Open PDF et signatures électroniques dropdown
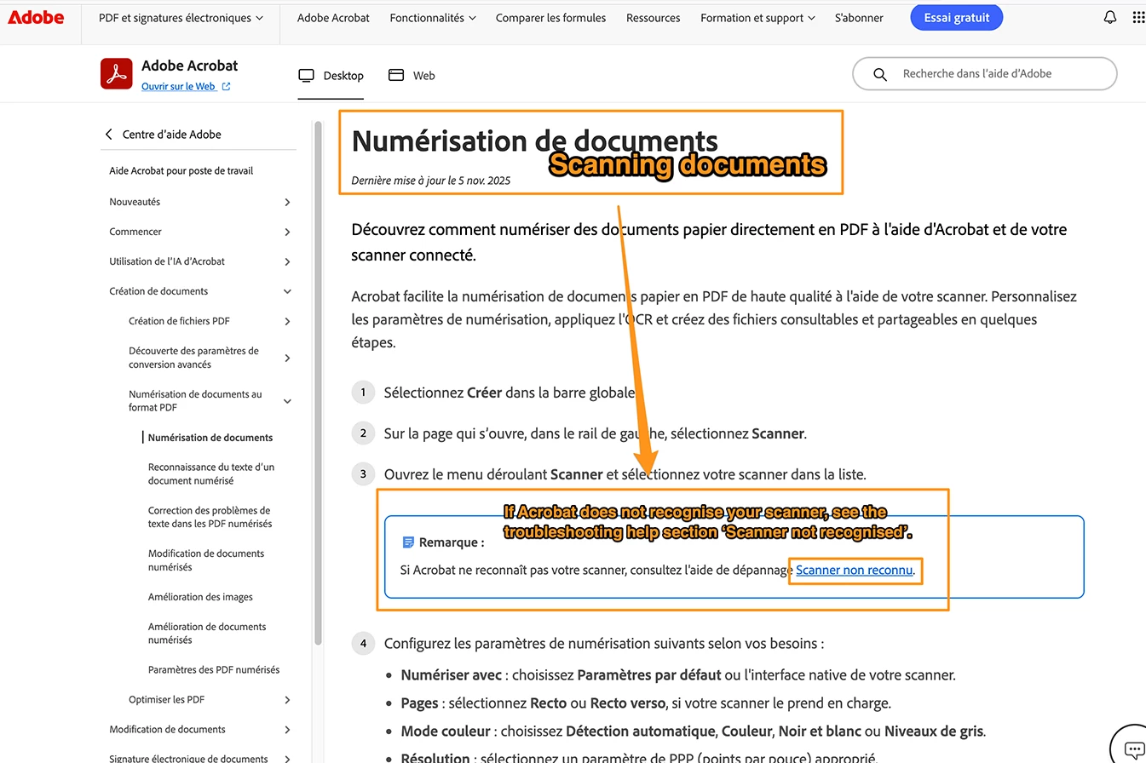The image size is (1146, 763). pos(181,18)
